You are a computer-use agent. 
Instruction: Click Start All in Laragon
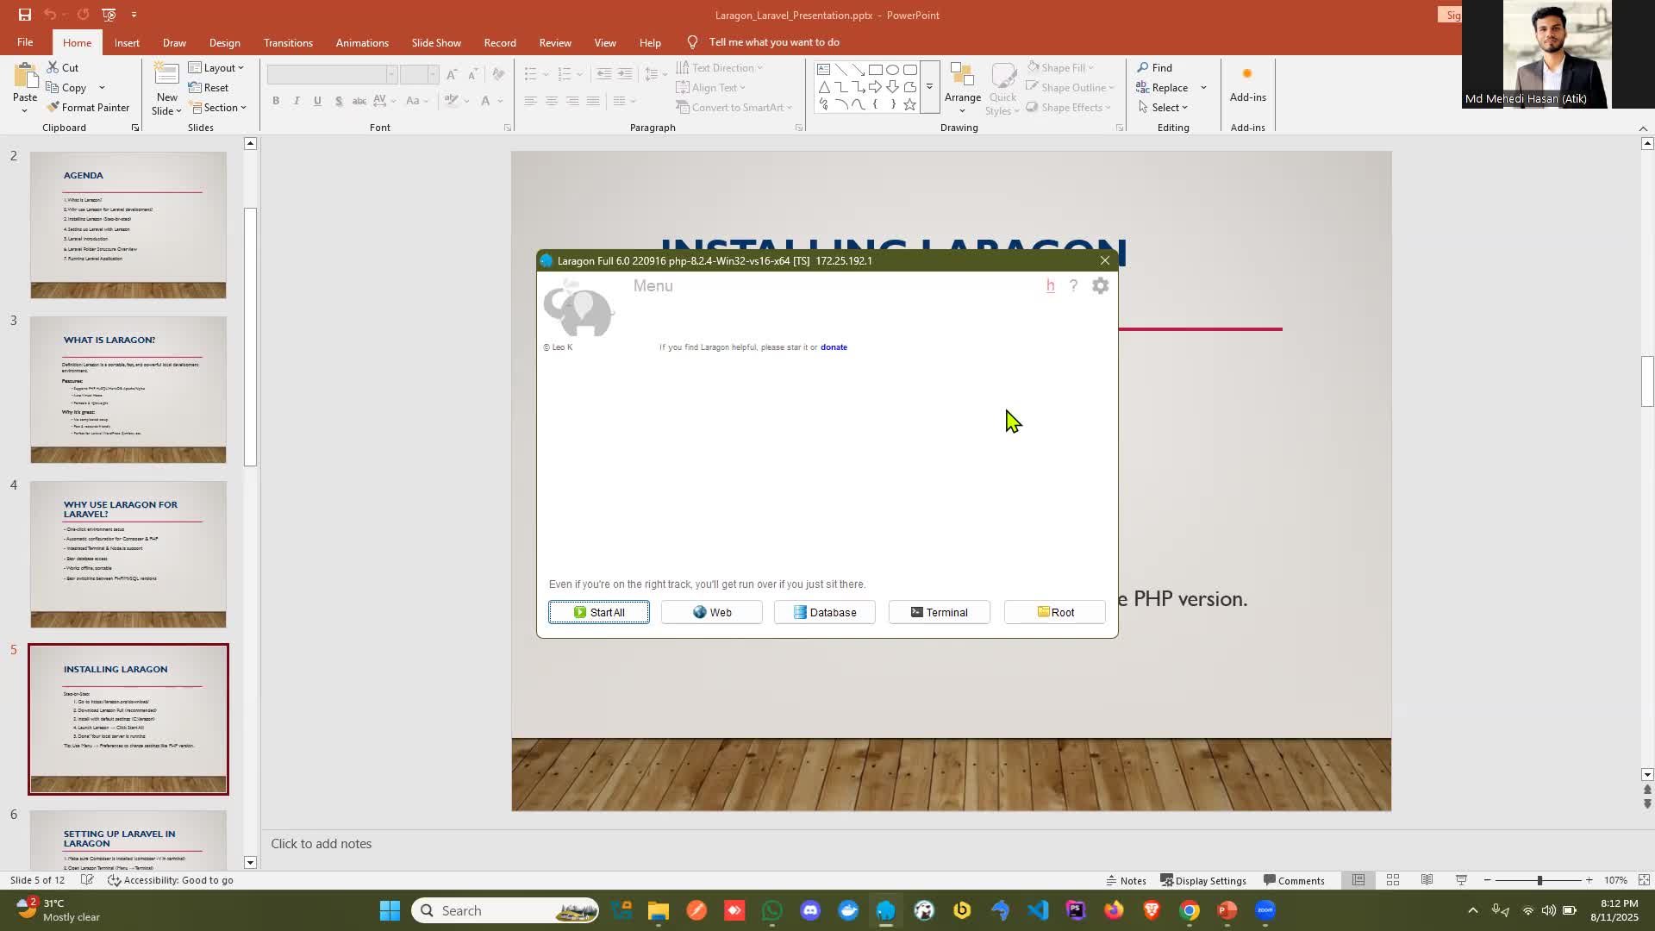point(599,612)
